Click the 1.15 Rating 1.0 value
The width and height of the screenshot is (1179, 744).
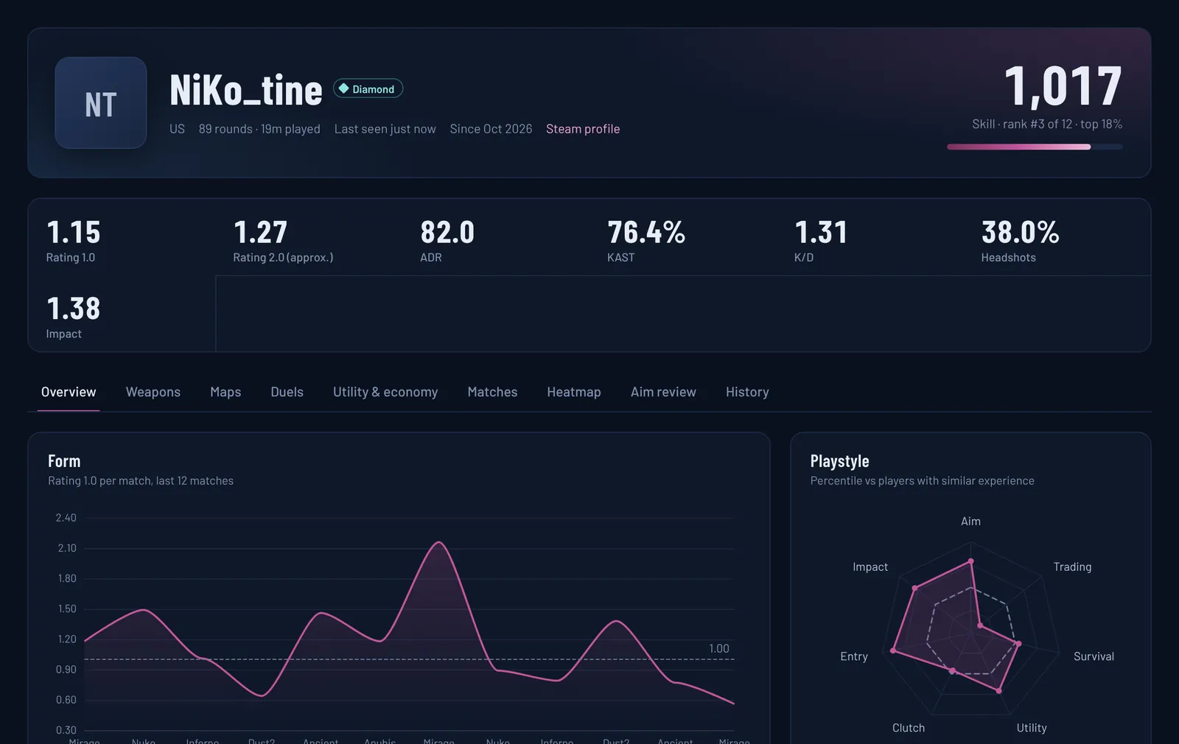[x=73, y=233]
